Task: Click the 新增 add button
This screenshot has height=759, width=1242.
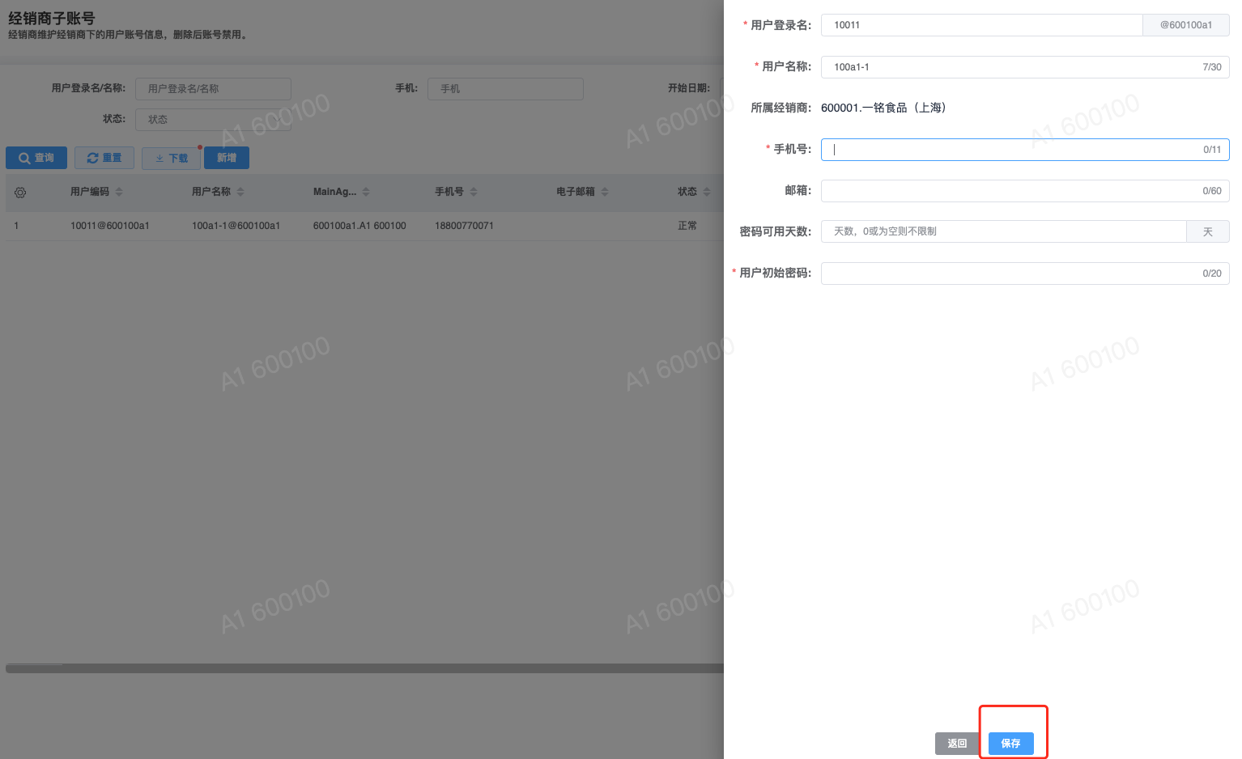Action: click(x=227, y=158)
